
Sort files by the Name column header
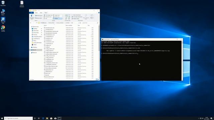45,25
